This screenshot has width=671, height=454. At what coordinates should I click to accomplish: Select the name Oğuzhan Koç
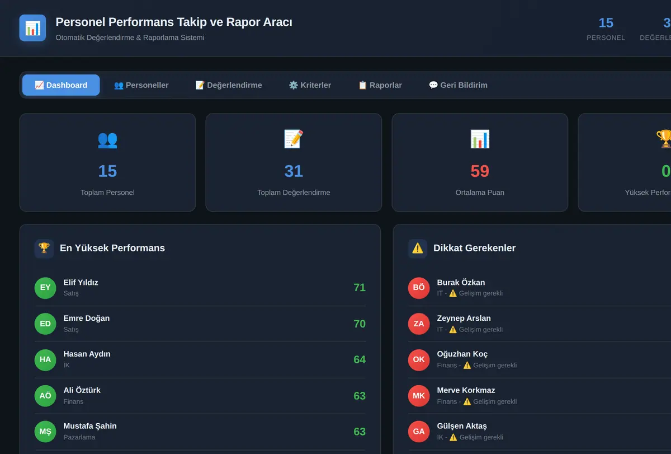(462, 354)
